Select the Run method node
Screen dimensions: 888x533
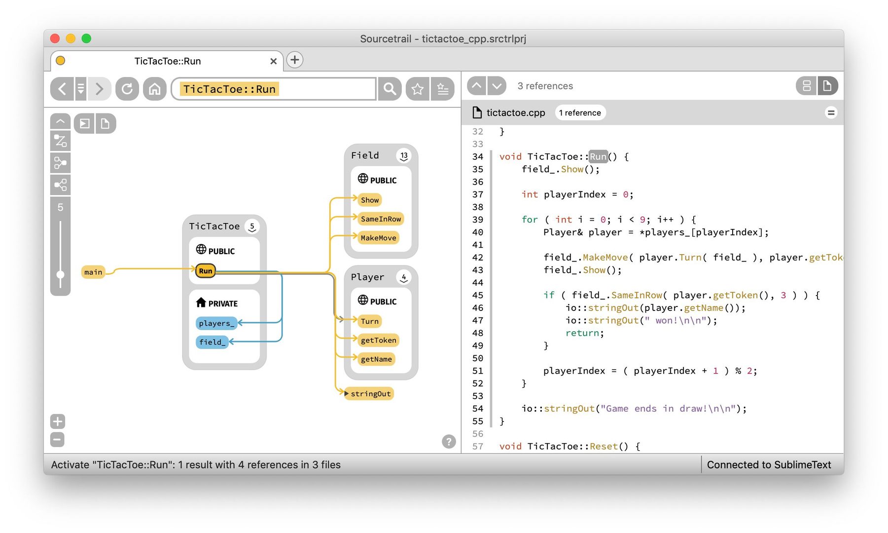[x=206, y=271]
